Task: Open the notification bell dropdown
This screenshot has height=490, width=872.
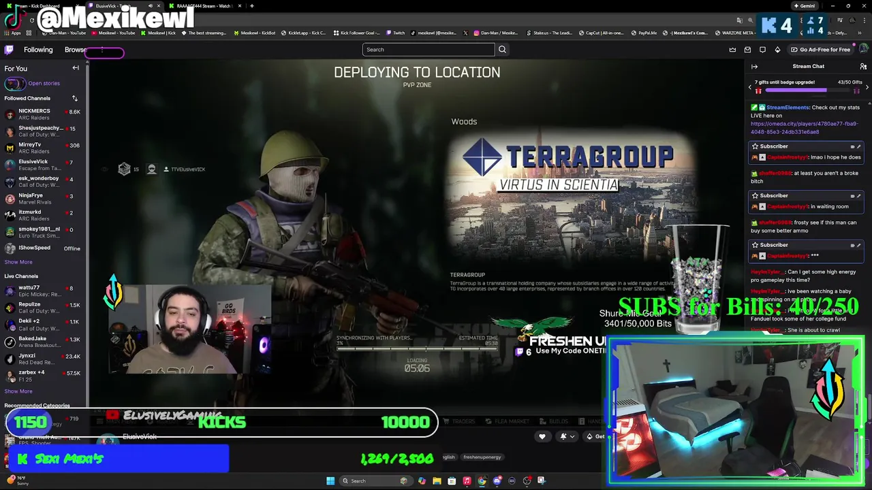Action: (566, 436)
